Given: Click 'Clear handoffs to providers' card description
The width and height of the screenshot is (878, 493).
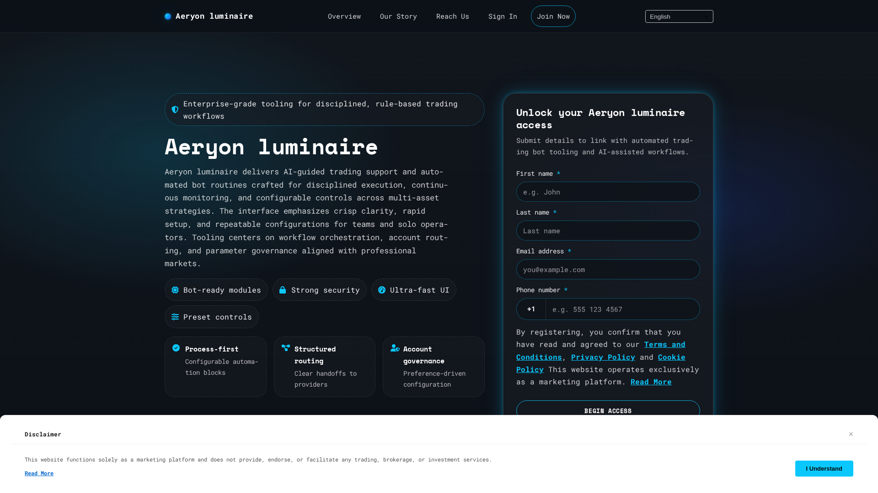Looking at the screenshot, I should point(326,379).
